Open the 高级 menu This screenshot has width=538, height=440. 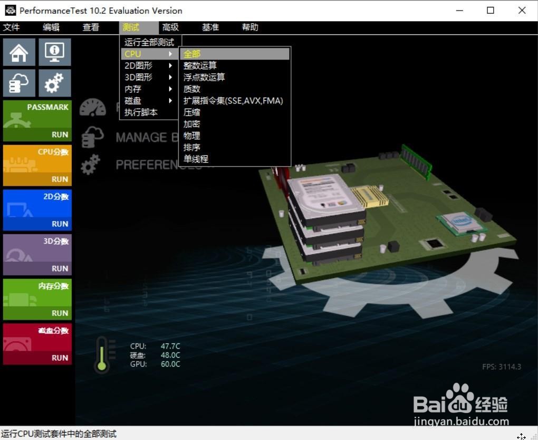tap(170, 27)
